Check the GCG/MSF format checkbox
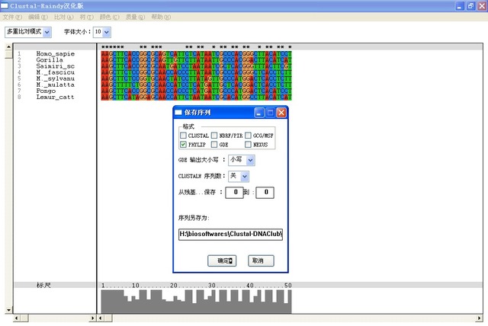 click(x=248, y=136)
